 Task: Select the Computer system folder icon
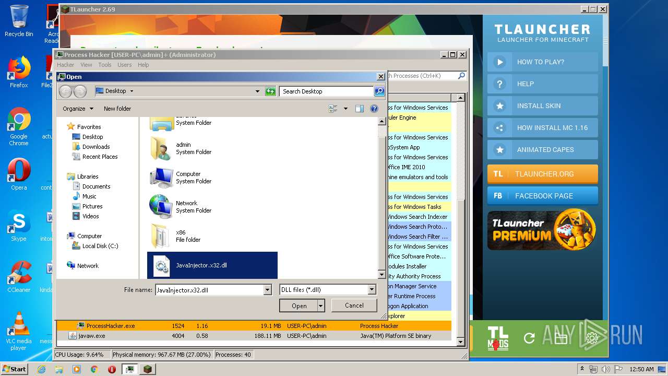(161, 178)
